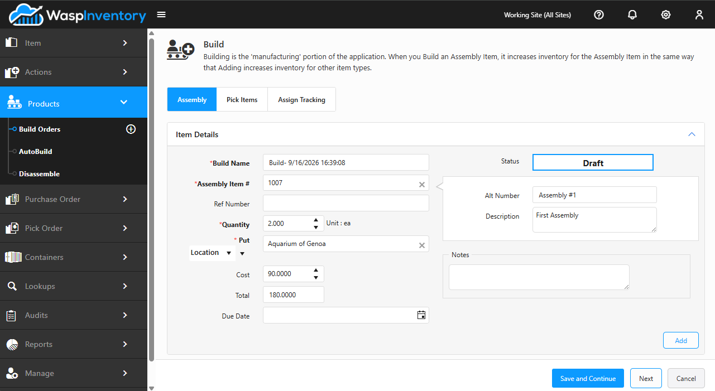Viewport: 715px width, 391px height.
Task: Click the Save and Continue button
Action: tap(588, 378)
